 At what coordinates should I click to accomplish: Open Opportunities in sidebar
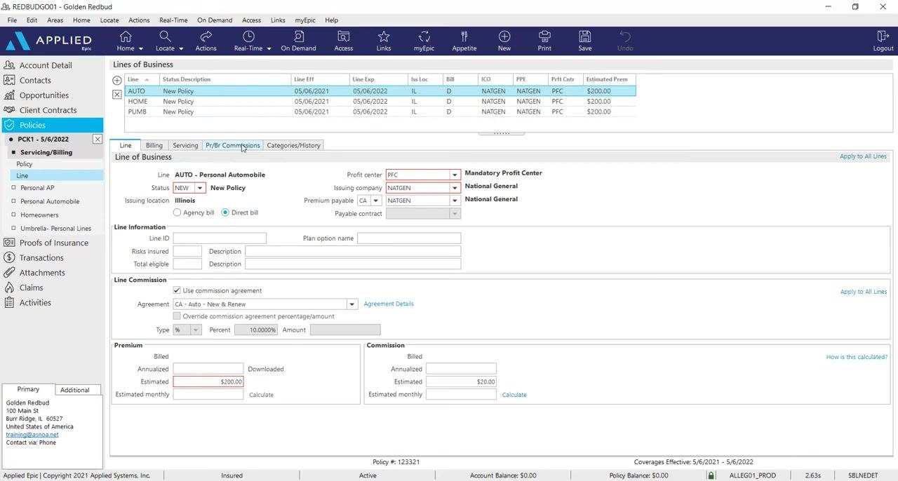[x=43, y=95]
